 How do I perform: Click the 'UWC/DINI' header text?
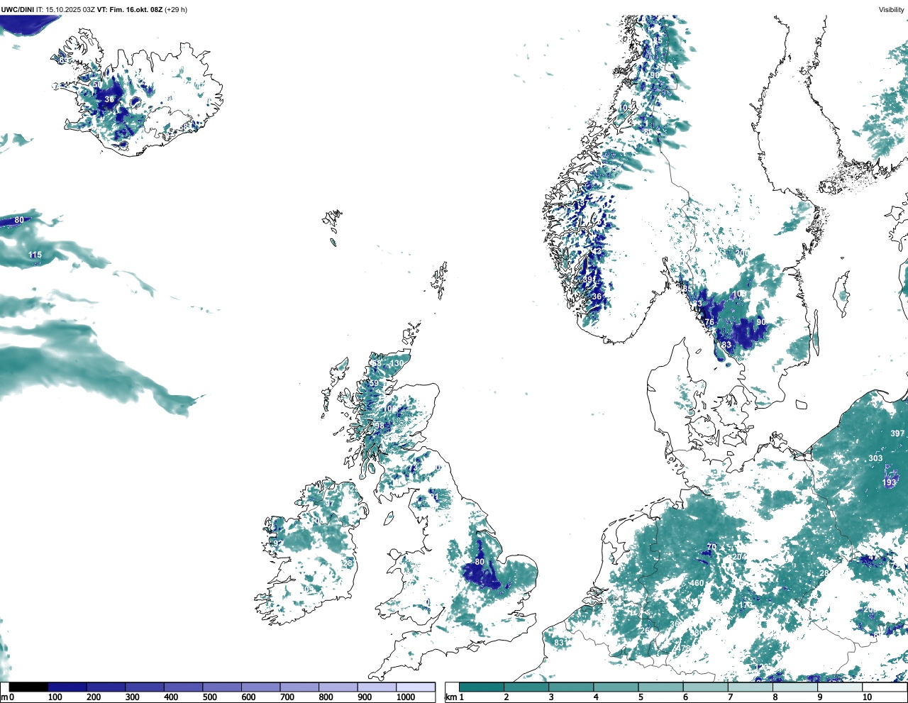(18, 10)
